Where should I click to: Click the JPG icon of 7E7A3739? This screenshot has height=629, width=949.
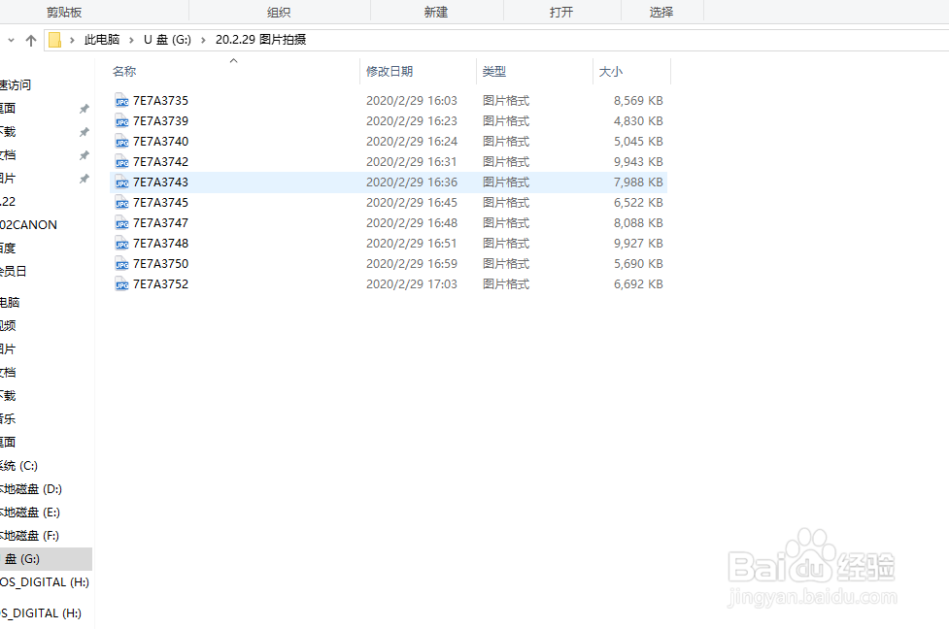point(121,121)
